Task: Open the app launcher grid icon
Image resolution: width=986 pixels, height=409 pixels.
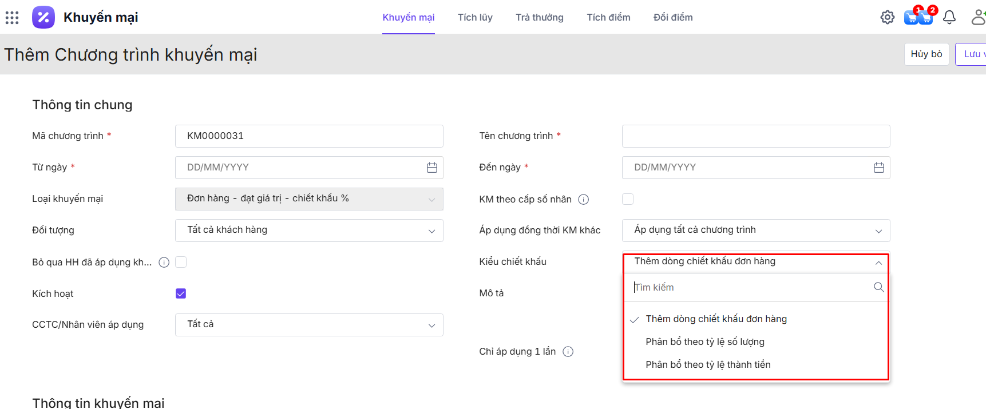Action: point(12,18)
